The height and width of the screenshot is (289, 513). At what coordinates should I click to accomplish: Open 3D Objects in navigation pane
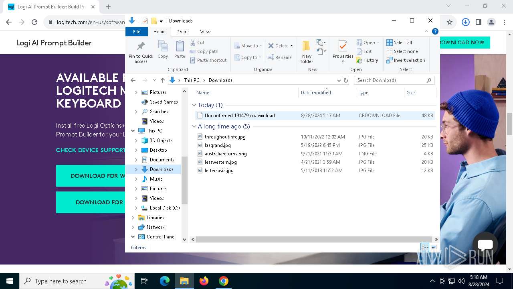tap(161, 140)
